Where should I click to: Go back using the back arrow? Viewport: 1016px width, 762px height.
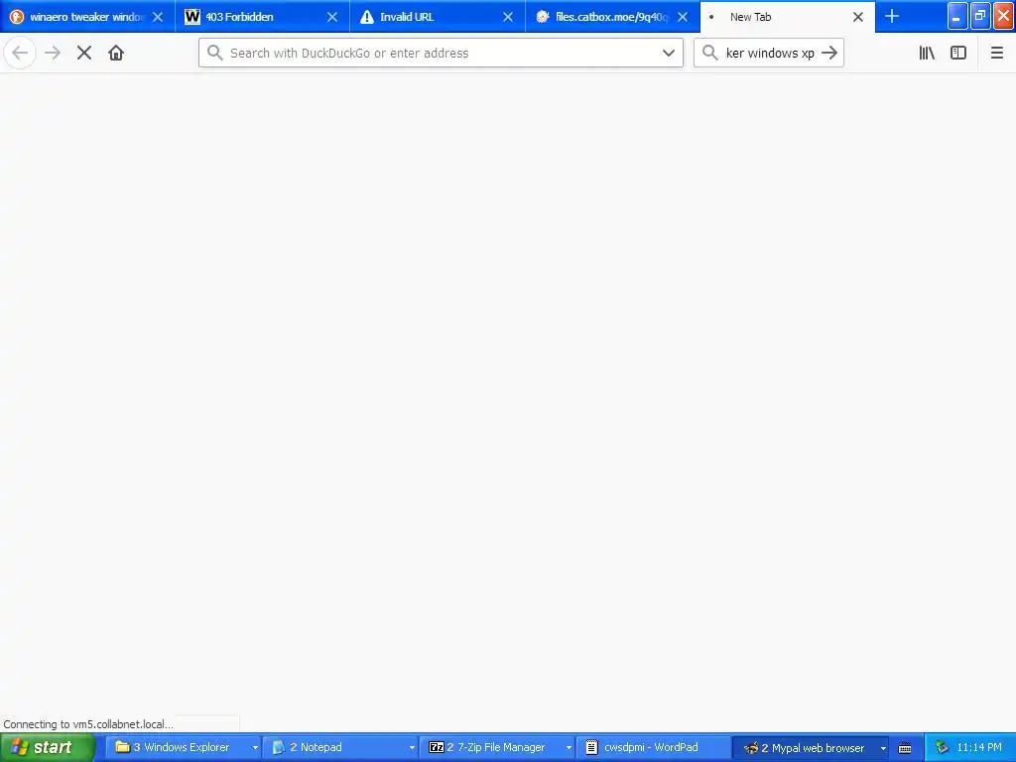coord(20,54)
